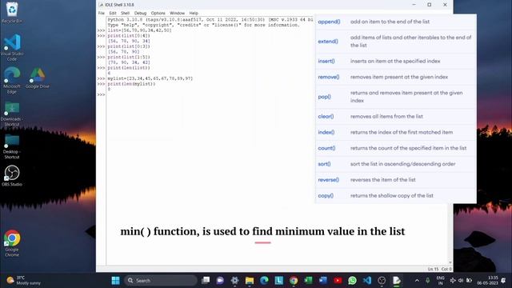Image resolution: width=512 pixels, height=288 pixels.
Task: Open Google Drive desktop shortcut
Action: 38,78
